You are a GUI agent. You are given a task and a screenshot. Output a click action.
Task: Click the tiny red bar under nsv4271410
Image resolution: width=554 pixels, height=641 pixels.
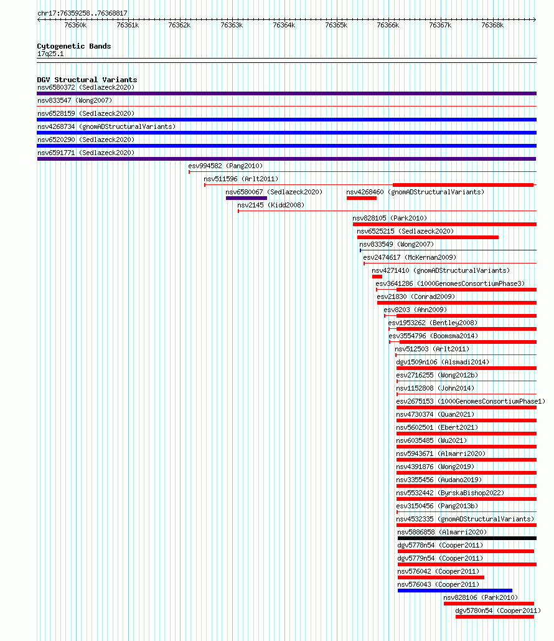pyautogui.click(x=377, y=277)
